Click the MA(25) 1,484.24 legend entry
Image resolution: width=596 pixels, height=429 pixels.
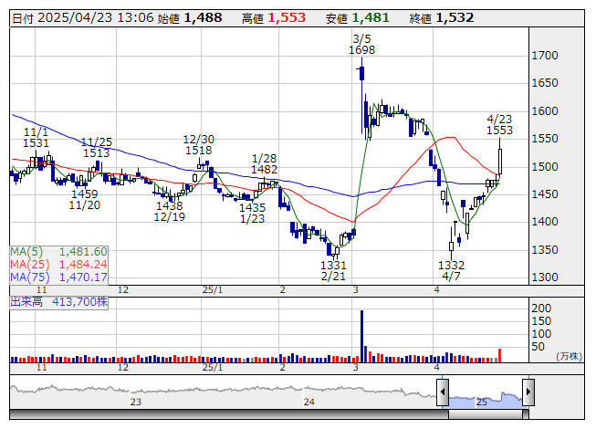59,264
